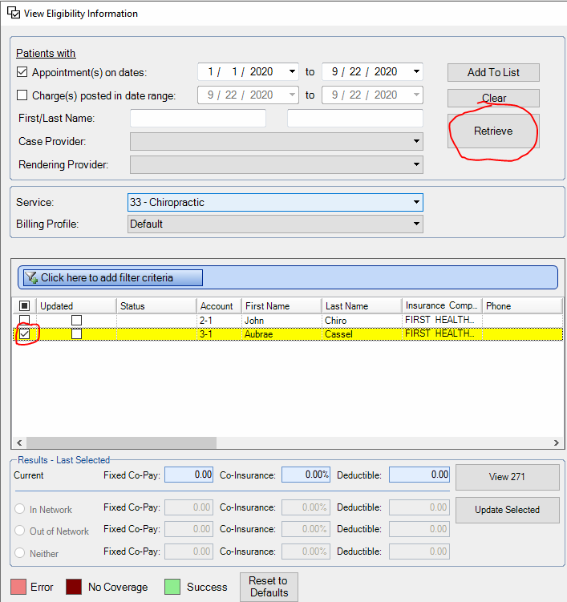Click the window title eligibility icon
The image size is (567, 602).
pos(14,12)
